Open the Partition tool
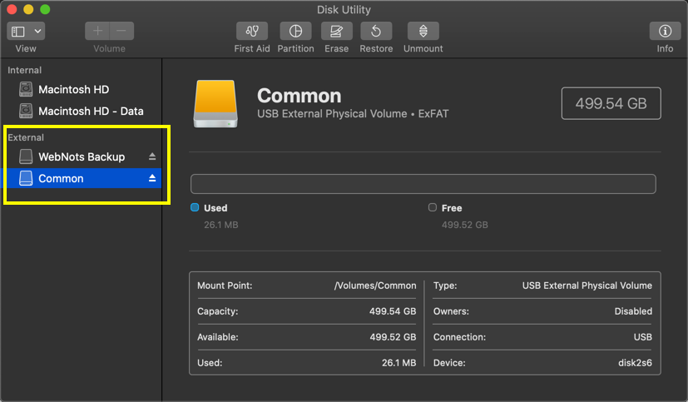The image size is (688, 402). coord(295,31)
